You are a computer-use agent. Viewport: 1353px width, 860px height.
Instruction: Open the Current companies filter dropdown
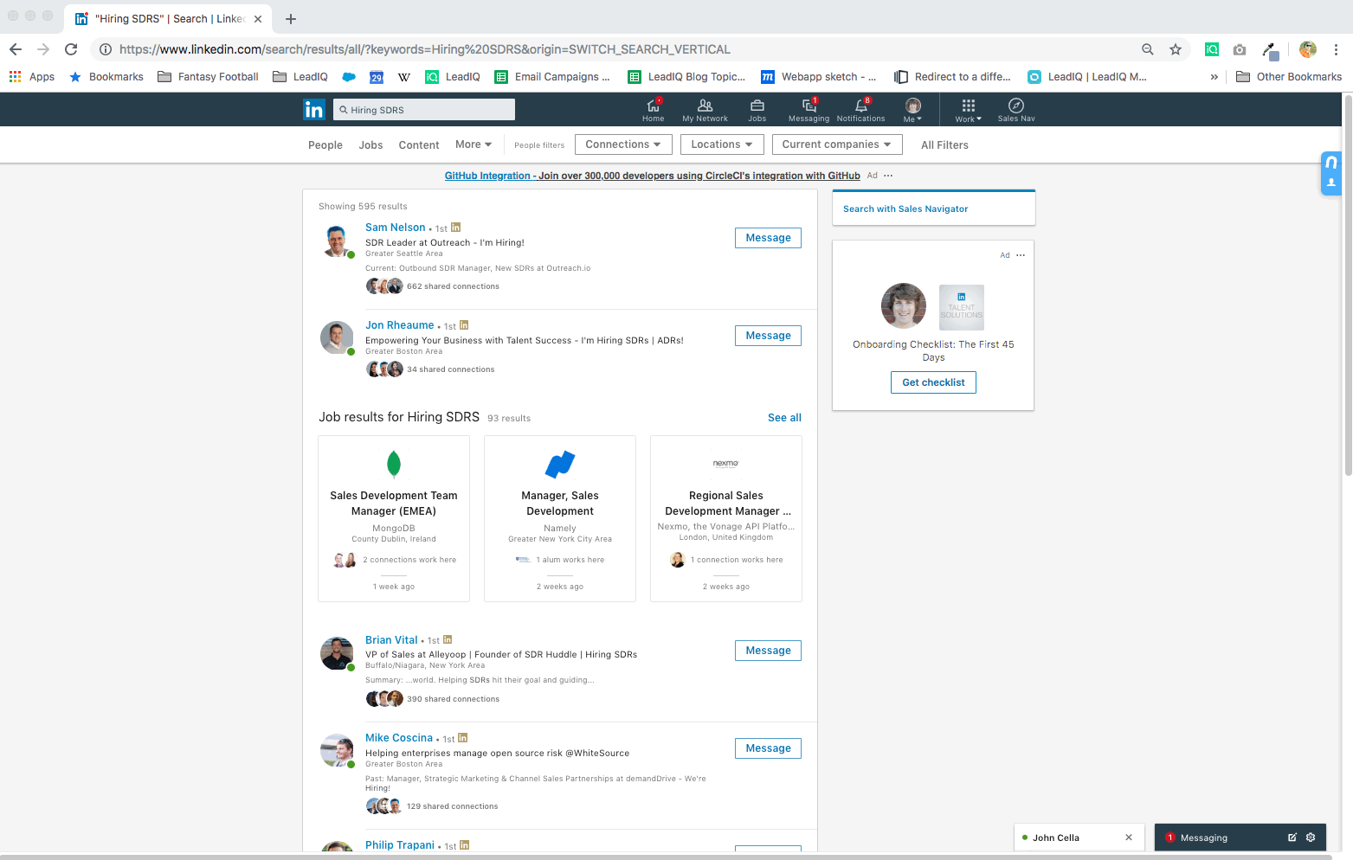[x=837, y=144]
